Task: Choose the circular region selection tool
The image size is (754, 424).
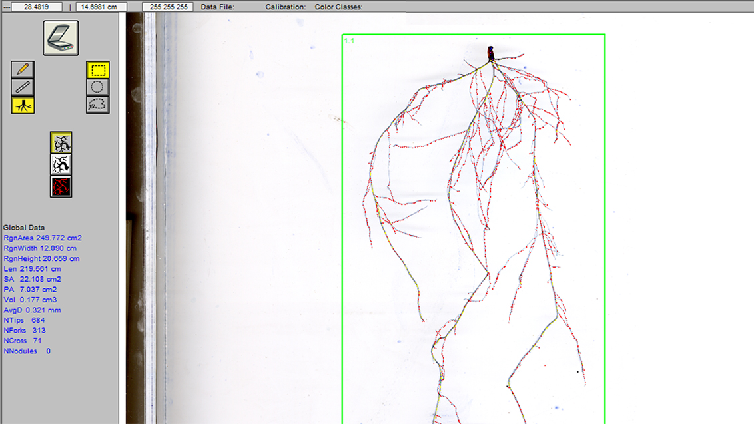Action: pyautogui.click(x=98, y=87)
